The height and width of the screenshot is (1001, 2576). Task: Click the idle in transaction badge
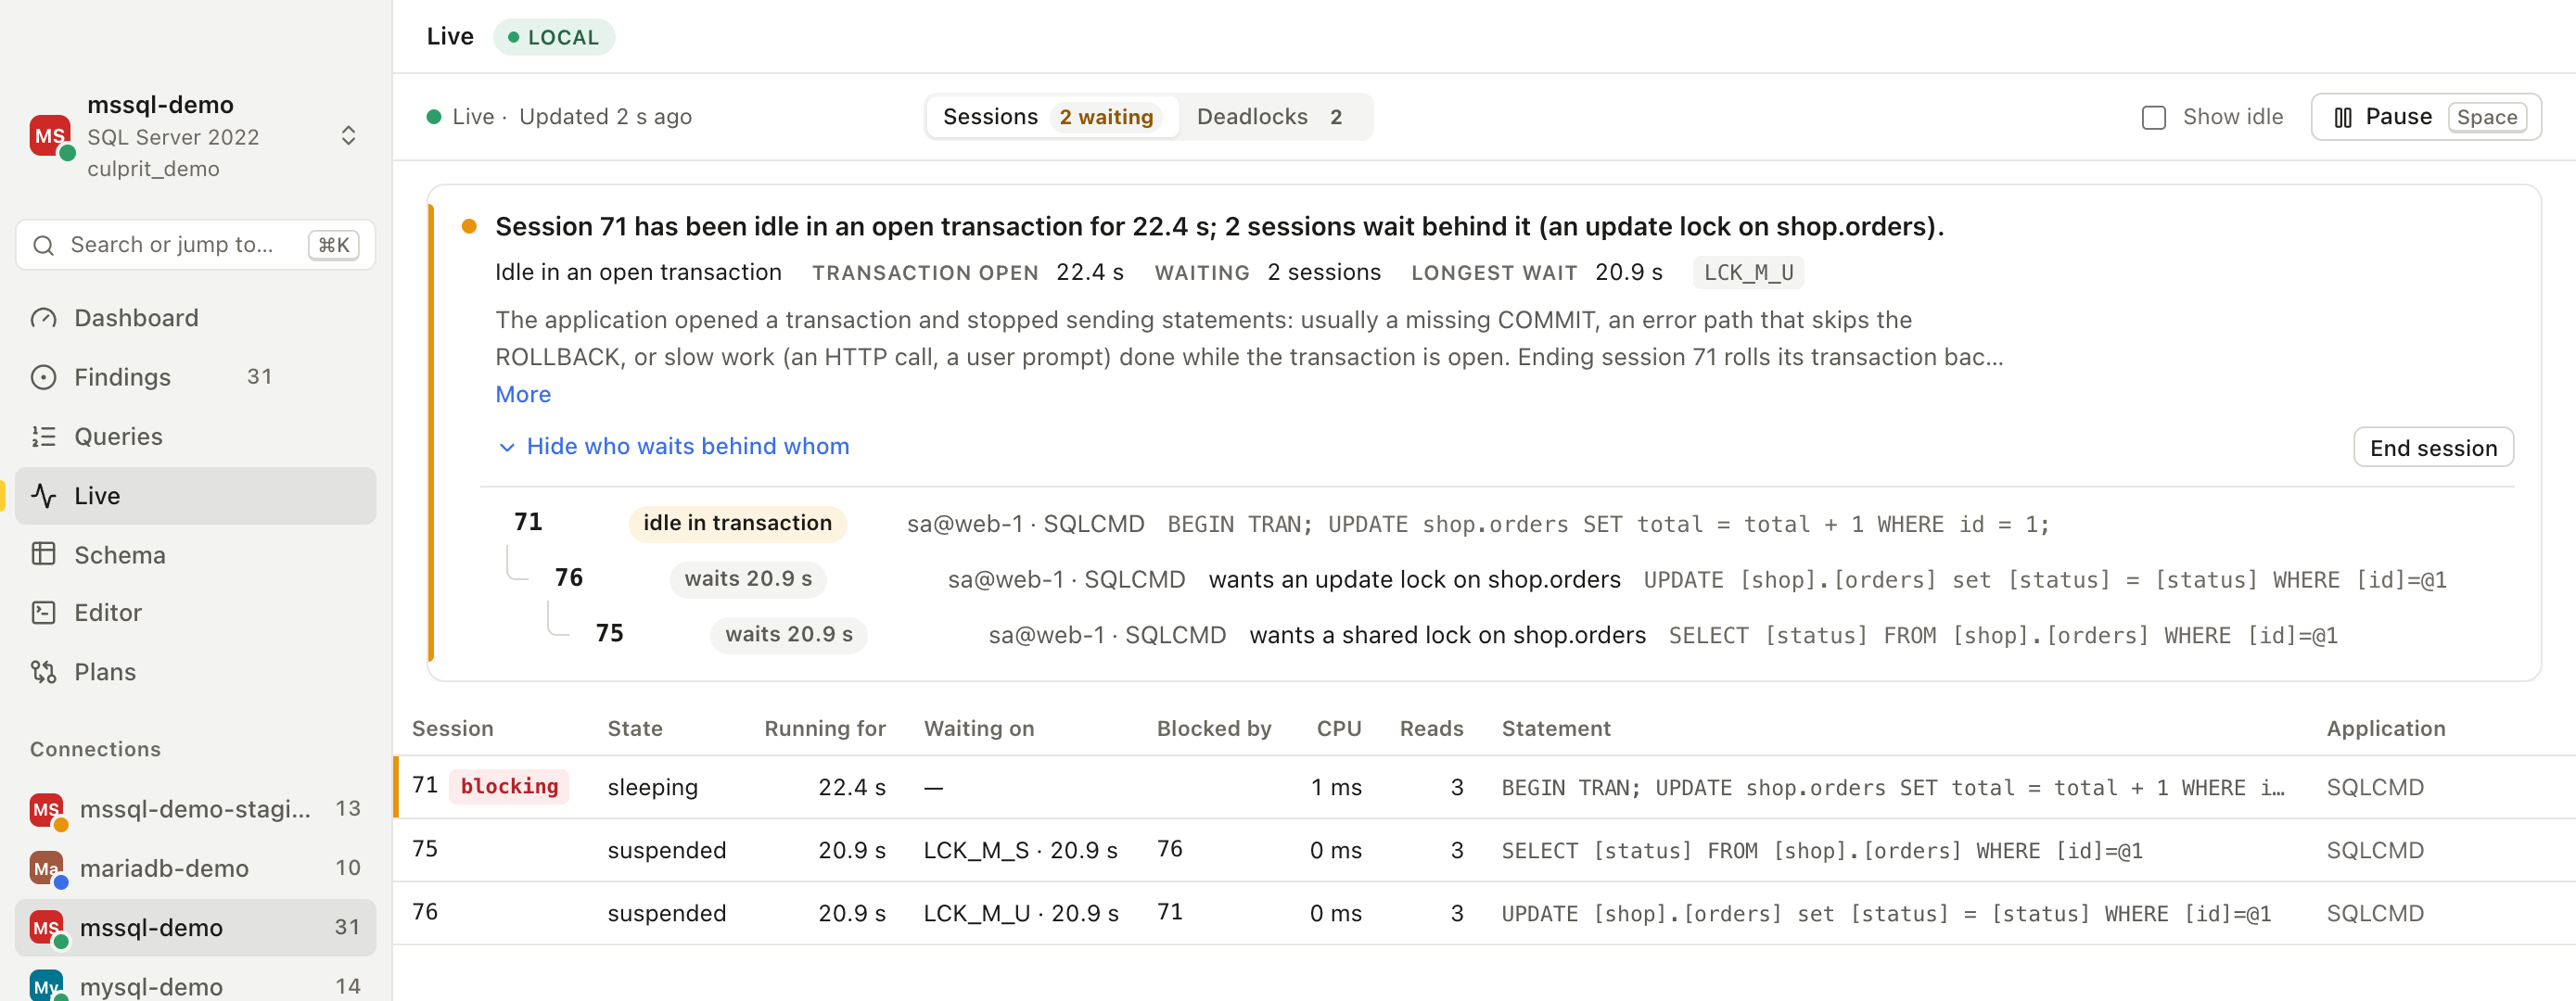[737, 523]
